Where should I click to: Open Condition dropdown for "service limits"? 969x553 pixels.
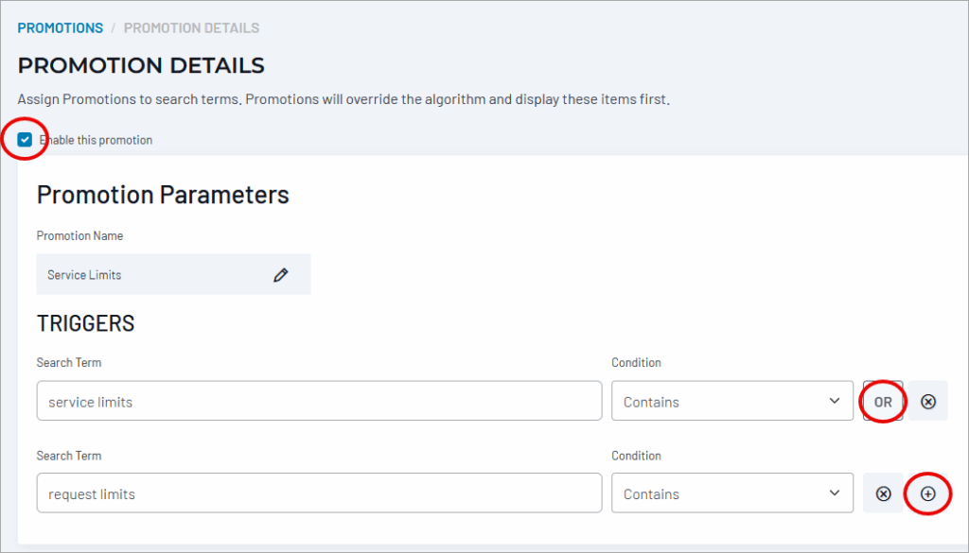point(731,402)
